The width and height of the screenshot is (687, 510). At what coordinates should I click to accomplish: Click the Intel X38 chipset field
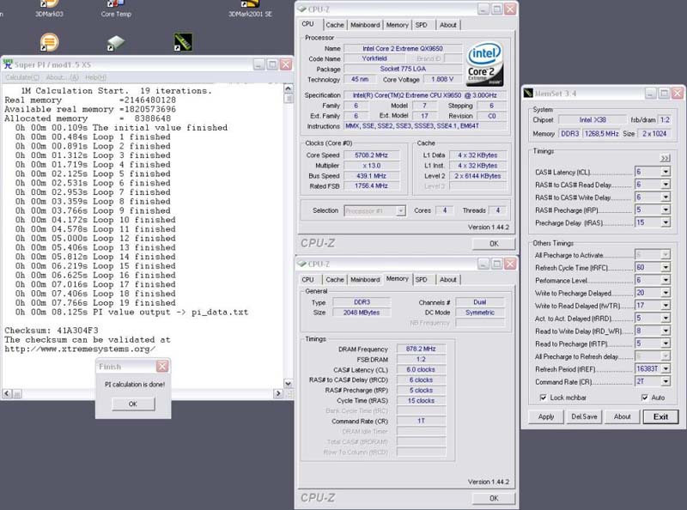tap(593, 119)
